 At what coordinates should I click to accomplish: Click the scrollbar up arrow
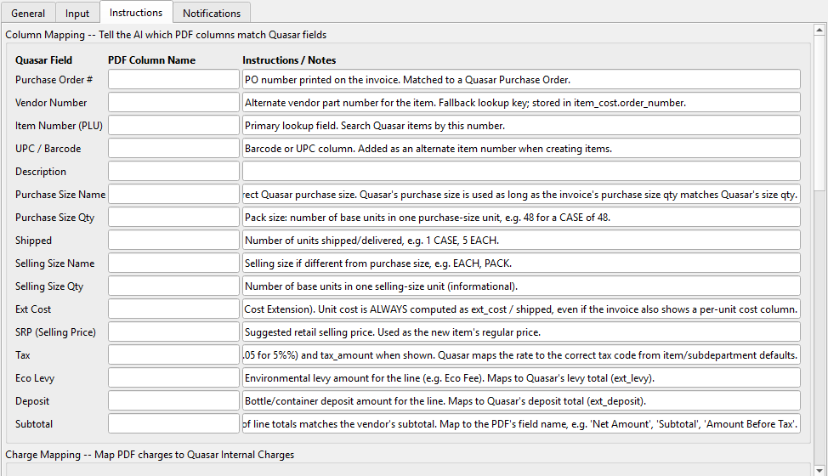click(819, 30)
